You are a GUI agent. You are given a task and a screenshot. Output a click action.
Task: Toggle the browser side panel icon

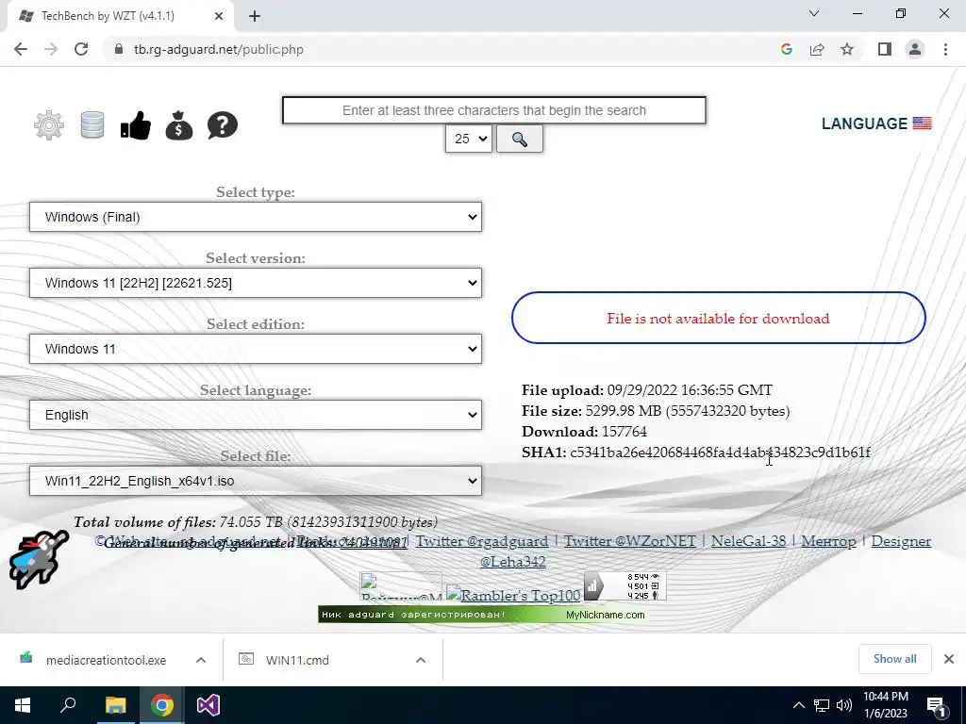[885, 49]
